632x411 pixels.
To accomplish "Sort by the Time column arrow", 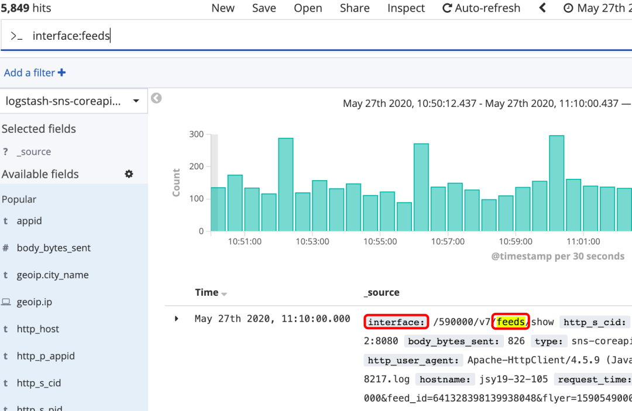I will click(224, 293).
